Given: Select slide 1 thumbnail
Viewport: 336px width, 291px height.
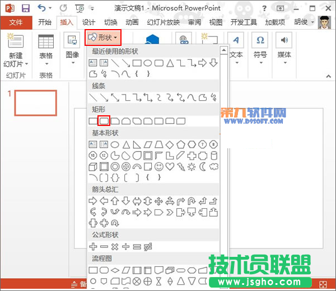Looking at the screenshot, I should pyautogui.click(x=35, y=102).
